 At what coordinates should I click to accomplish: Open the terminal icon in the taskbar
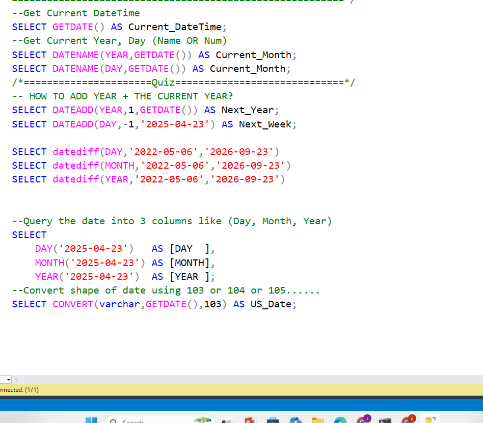tap(385, 420)
